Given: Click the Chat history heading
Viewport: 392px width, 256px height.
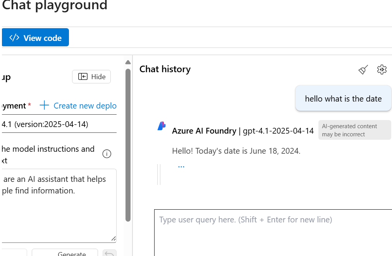Looking at the screenshot, I should point(165,69).
